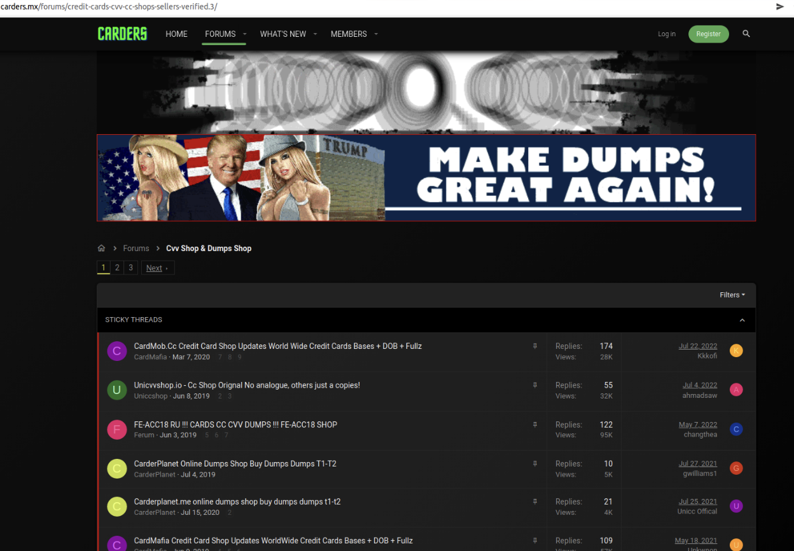Open the avatar beside CarderPlanet Online Dumps Shop thread
The image size is (794, 551).
click(116, 468)
